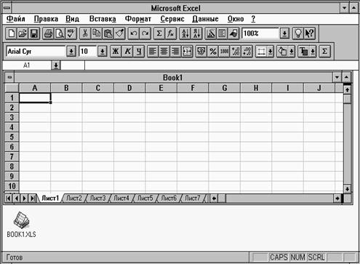Screen dimensions: 360x264
Task: Align cell text left
Action: [153, 52]
